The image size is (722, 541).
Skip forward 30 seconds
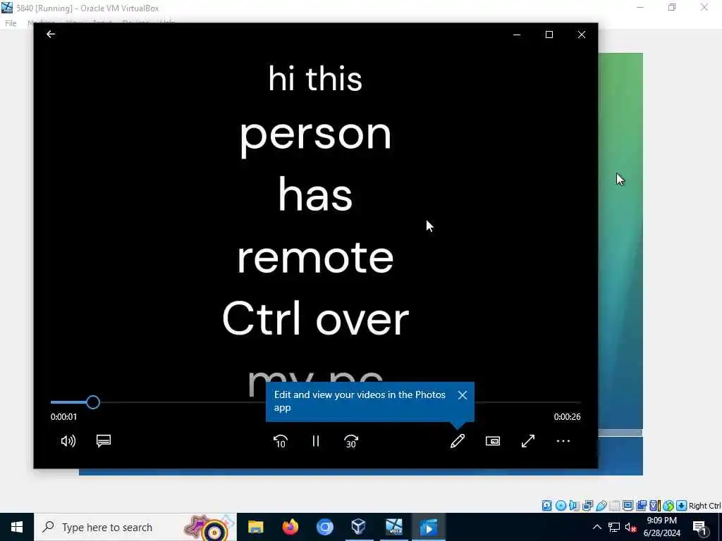point(351,441)
